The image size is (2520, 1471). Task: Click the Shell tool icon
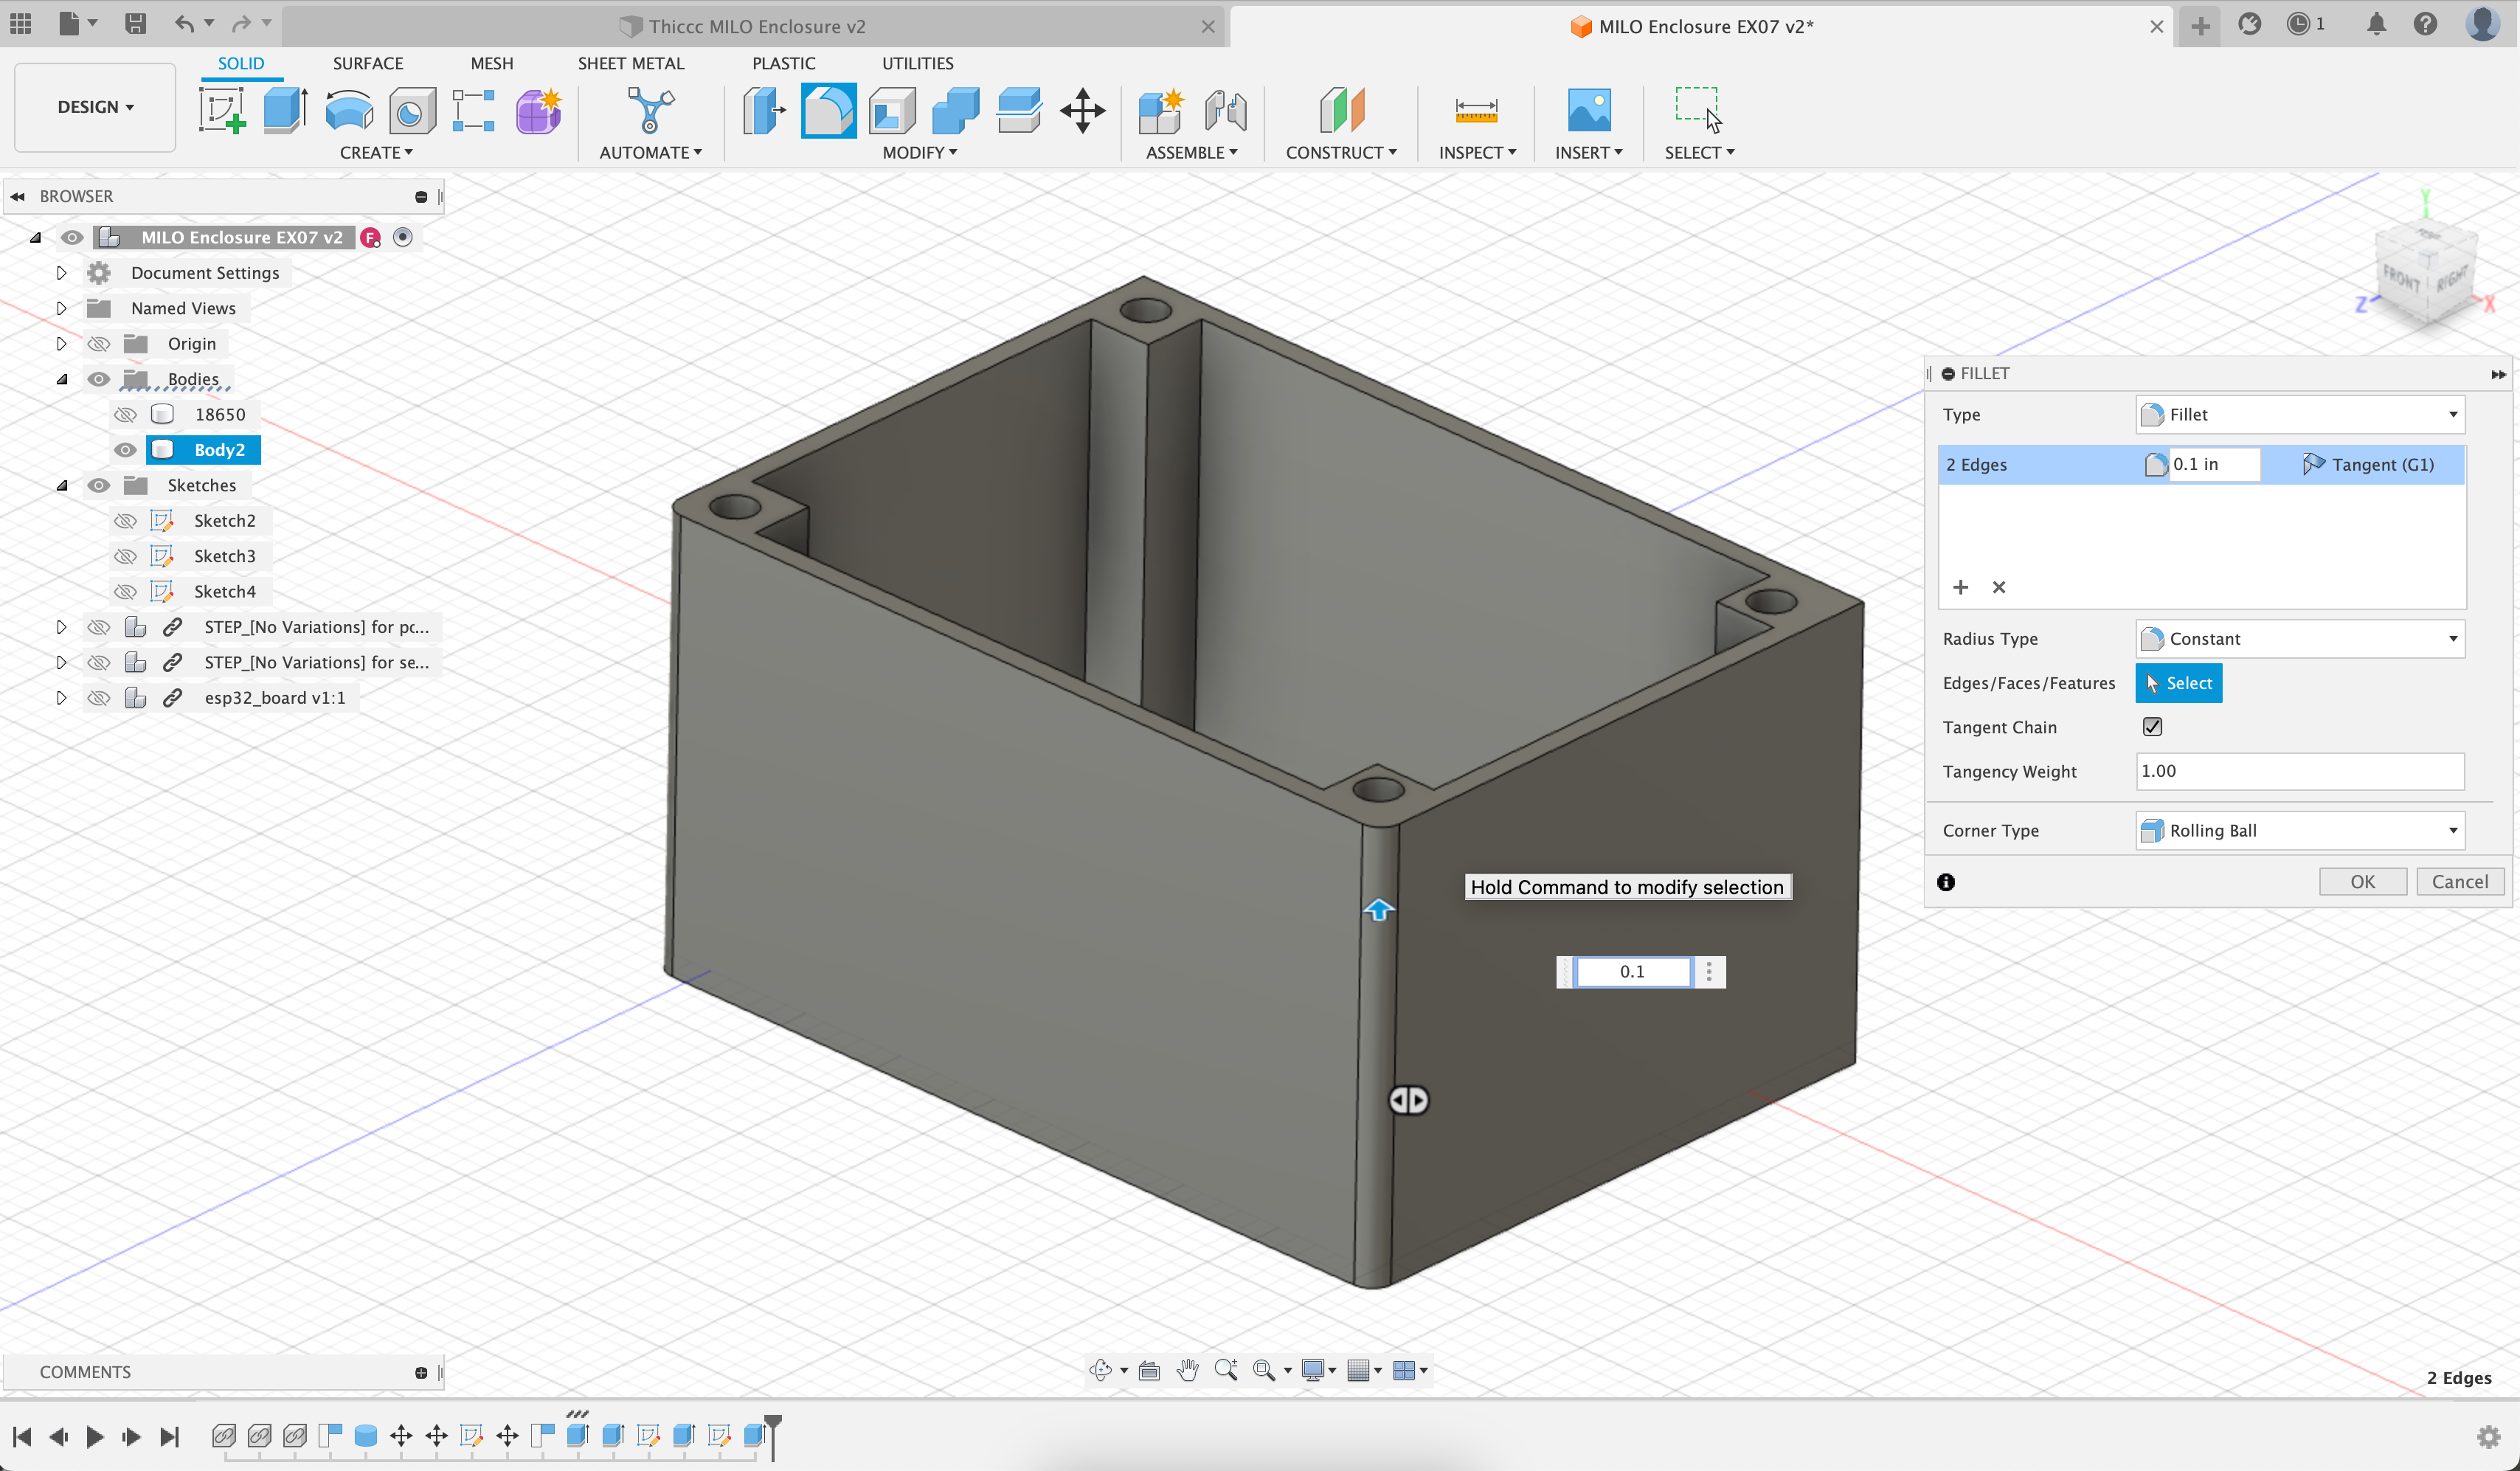coord(892,110)
